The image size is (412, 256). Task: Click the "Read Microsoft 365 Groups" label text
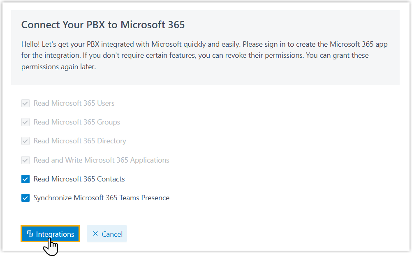pos(77,122)
